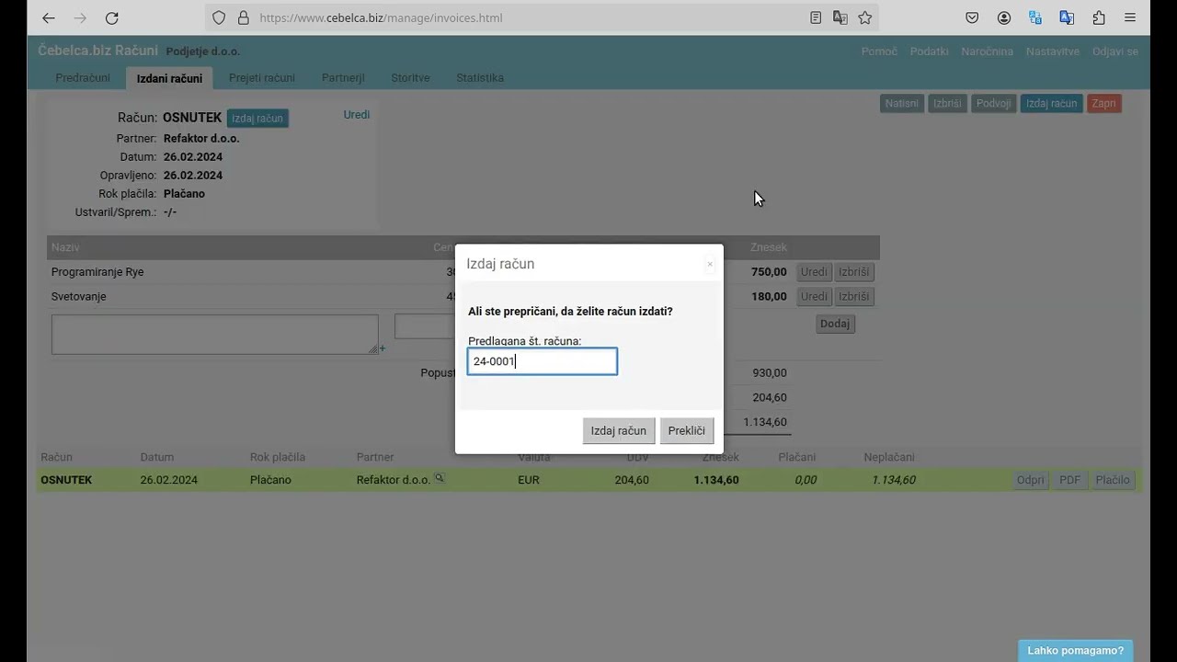Click the Dodaj button
Image resolution: width=1177 pixels, height=662 pixels.
[835, 324]
